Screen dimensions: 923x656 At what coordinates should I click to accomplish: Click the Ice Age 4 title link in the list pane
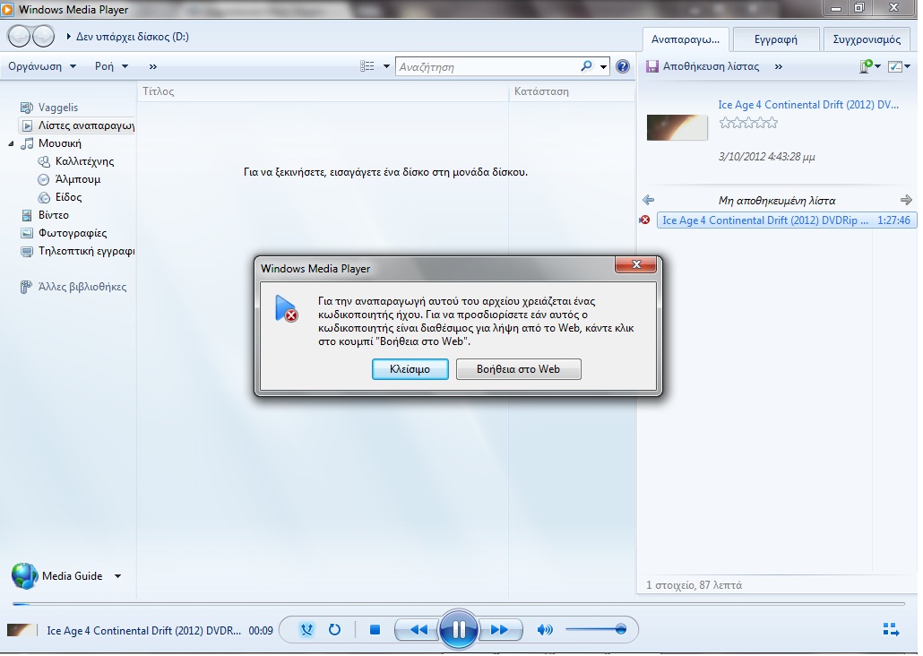(x=808, y=105)
